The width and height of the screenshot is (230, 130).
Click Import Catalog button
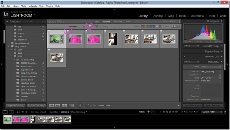click(16, 105)
